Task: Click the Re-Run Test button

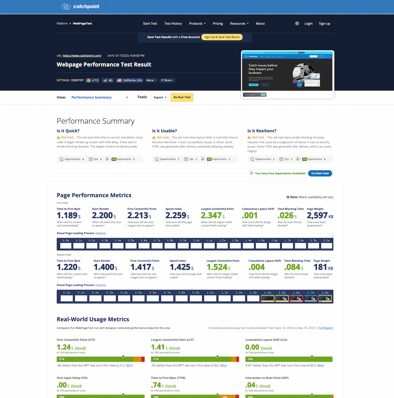Action: click(x=182, y=97)
